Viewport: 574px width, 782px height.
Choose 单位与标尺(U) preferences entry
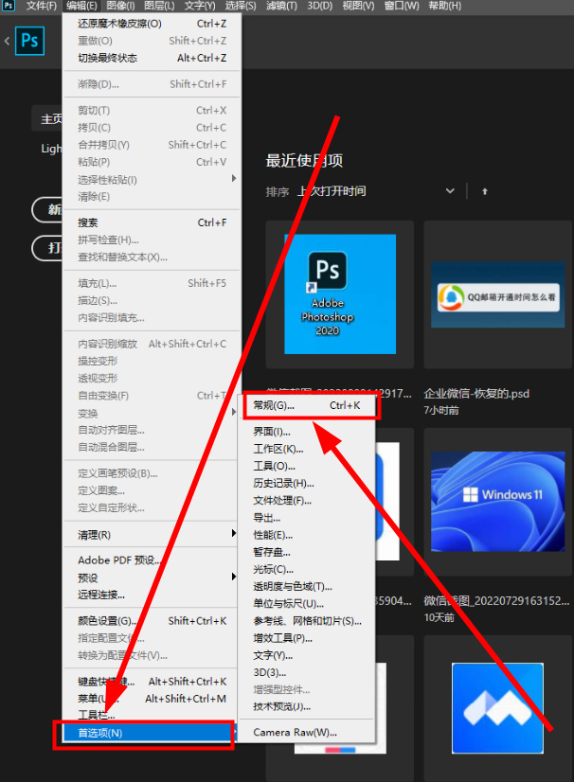coord(308,603)
